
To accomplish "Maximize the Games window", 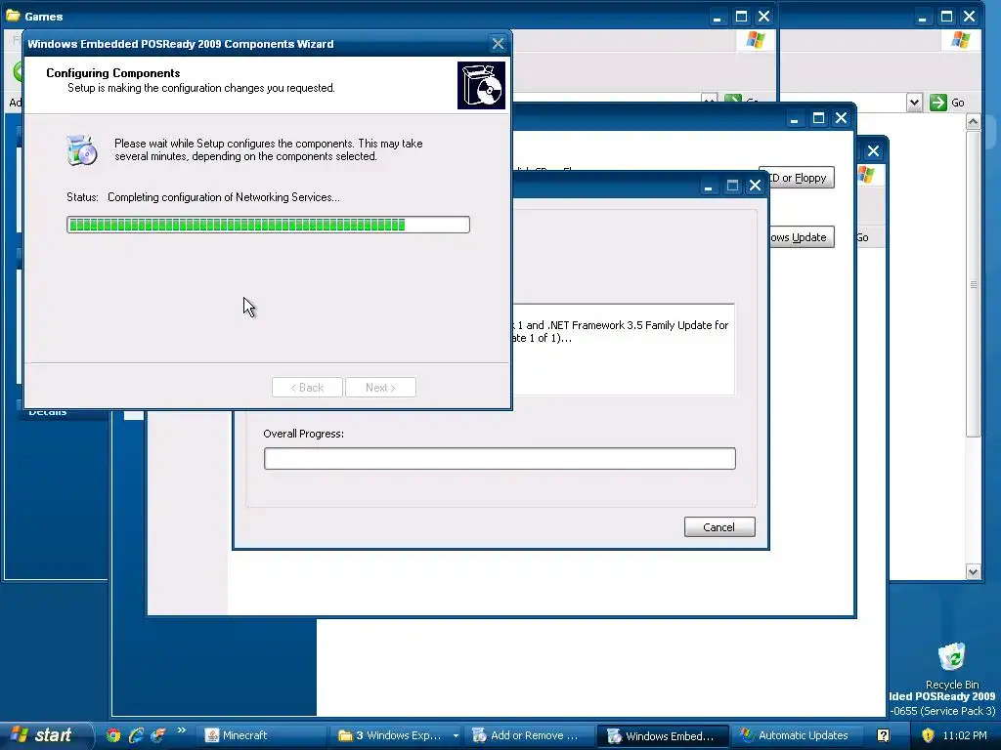I will [x=741, y=17].
